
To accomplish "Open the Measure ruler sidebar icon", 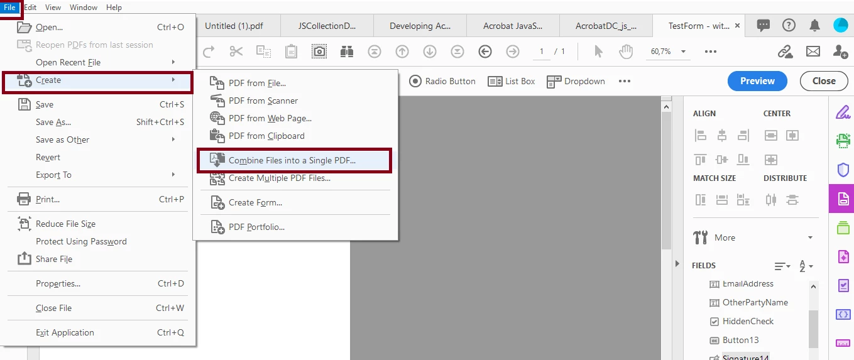I will click(843, 343).
